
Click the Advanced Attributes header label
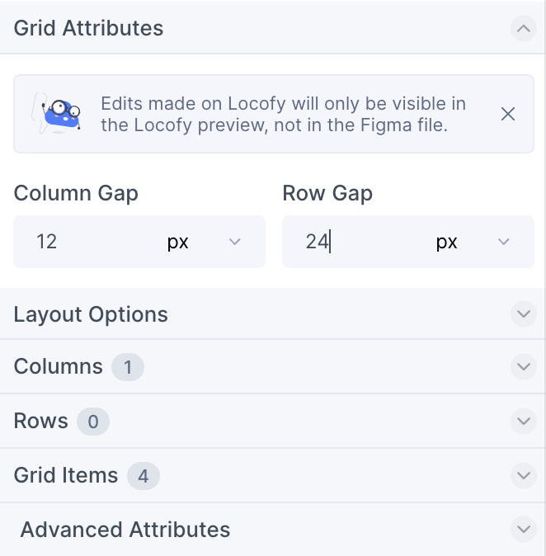click(125, 530)
